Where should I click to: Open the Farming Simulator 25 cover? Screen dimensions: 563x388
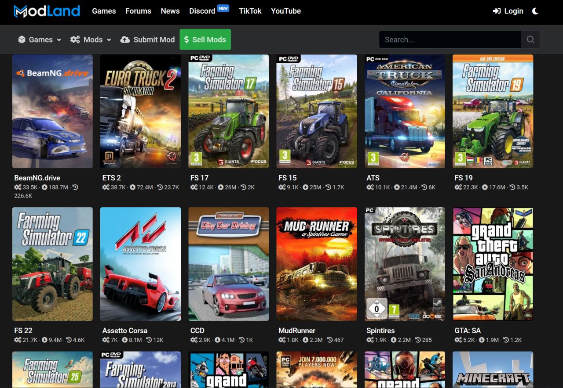[x=52, y=370]
